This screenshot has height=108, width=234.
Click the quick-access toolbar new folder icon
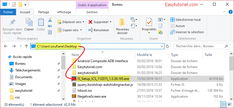pos(20,4)
